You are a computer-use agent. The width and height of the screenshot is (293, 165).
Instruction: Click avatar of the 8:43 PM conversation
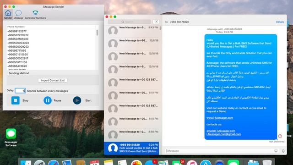113,31
